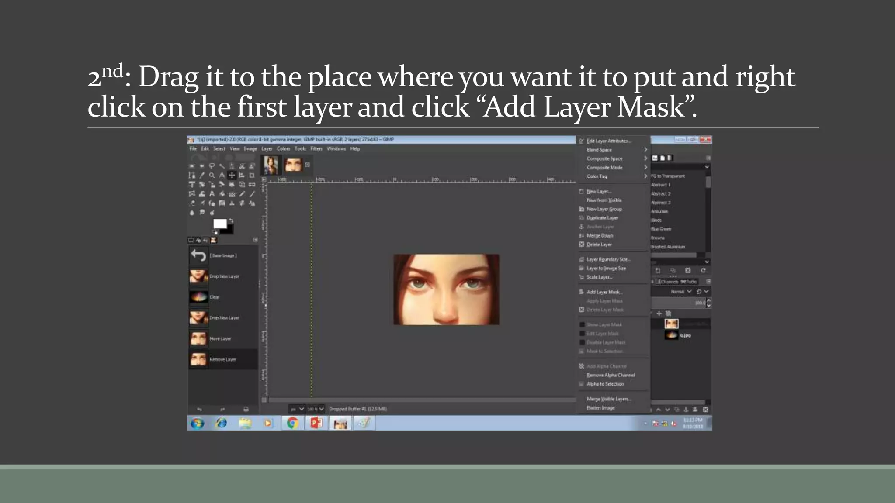Select the Gradient tool
The image size is (895, 503).
(232, 194)
